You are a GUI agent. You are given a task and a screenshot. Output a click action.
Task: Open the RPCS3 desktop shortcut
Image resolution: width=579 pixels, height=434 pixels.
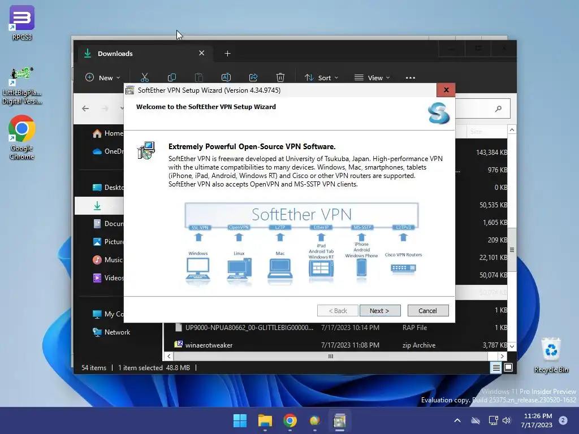22,23
